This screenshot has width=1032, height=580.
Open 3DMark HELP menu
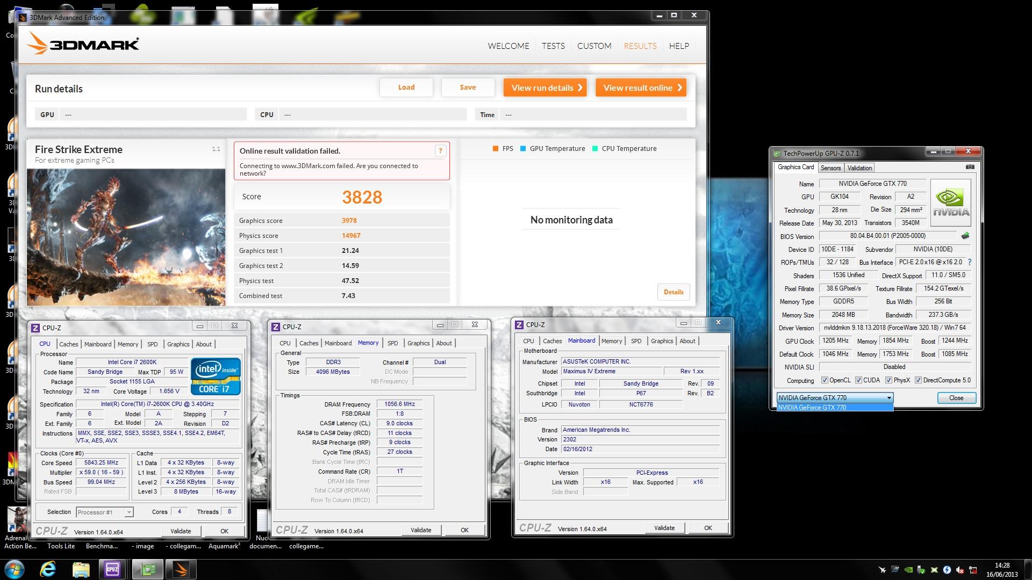(679, 46)
